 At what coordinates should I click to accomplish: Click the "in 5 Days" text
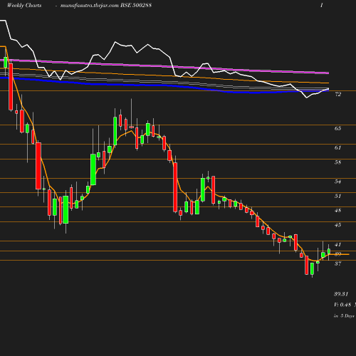[344, 316]
